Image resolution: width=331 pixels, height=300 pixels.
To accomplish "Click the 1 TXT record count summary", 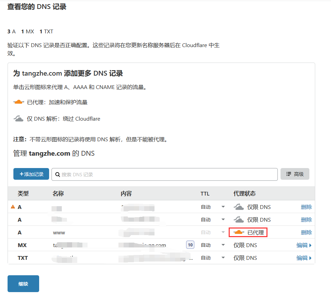I will click(46, 32).
